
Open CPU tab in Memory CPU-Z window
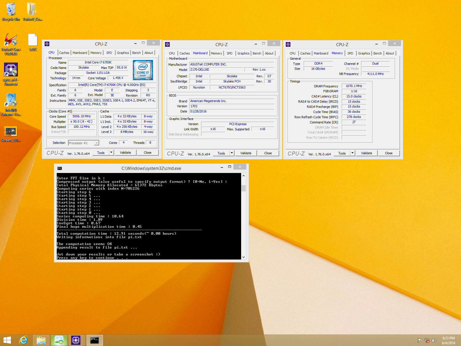(292, 53)
